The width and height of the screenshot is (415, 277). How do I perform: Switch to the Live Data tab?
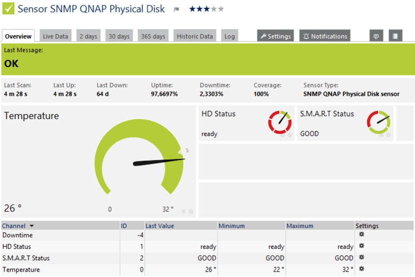[x=55, y=36]
